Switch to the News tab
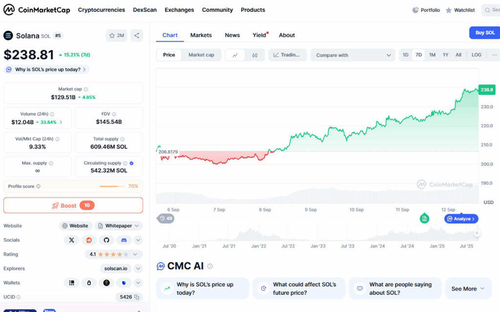500x312 pixels. pyautogui.click(x=232, y=35)
